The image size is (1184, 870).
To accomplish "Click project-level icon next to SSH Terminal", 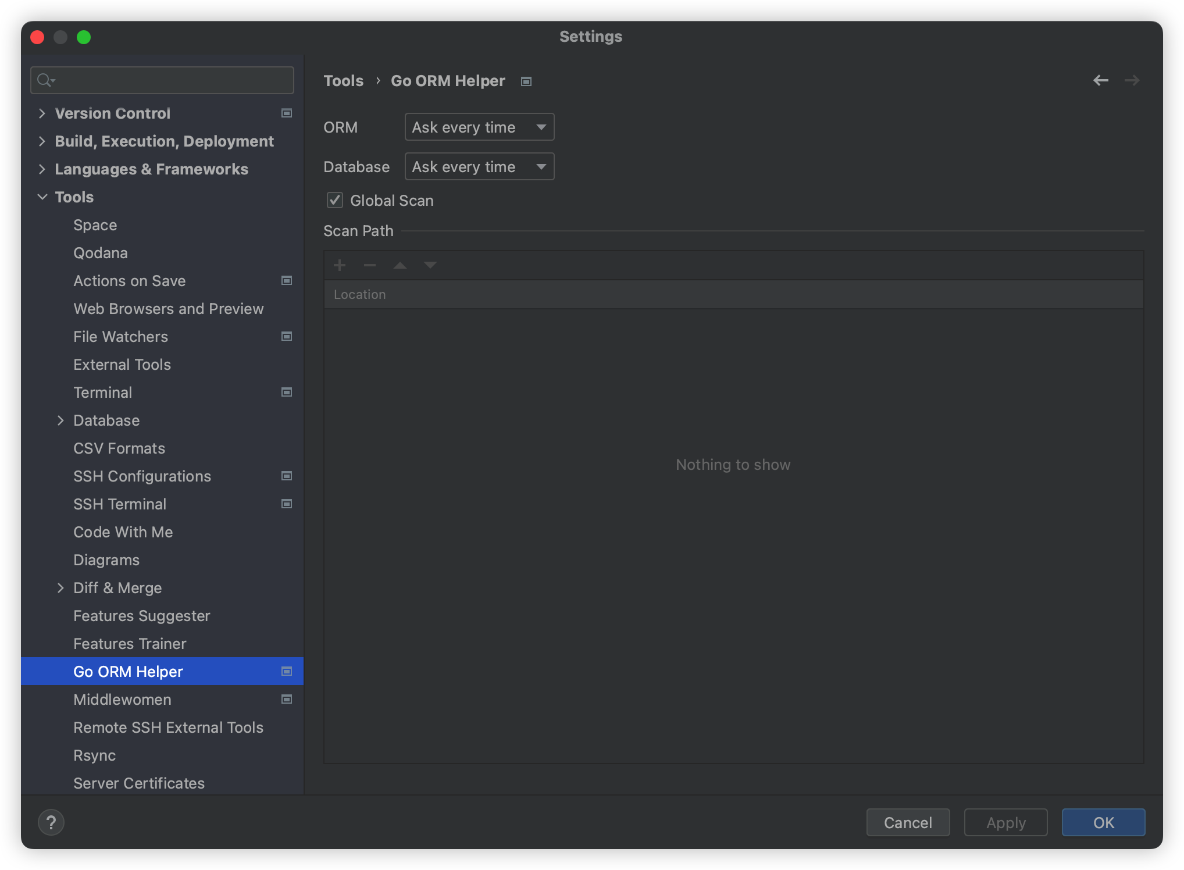I will [287, 504].
